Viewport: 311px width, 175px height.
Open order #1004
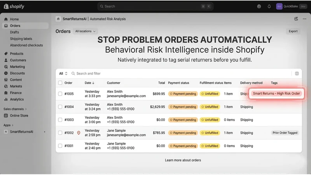(x=69, y=107)
